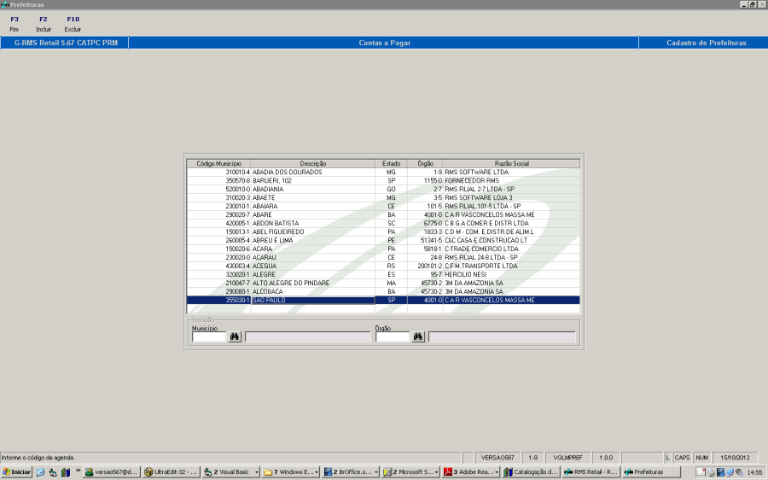The height and width of the screenshot is (480, 768).
Task: Select the ABARE row
Action: tap(383, 214)
